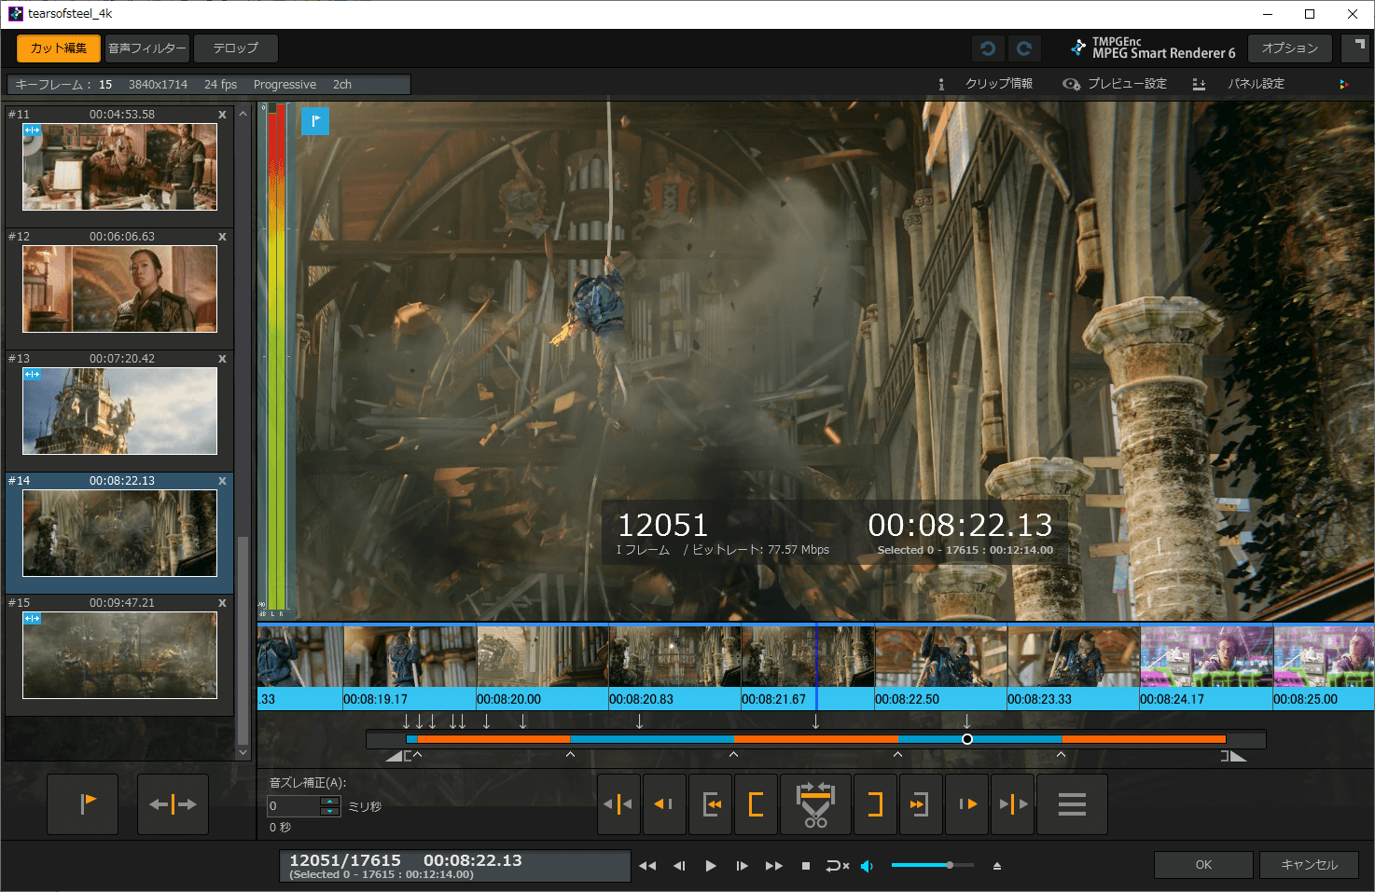Image resolution: width=1375 pixels, height=892 pixels.
Task: Open the パネル設定 panel settings menu
Action: [x=1255, y=84]
